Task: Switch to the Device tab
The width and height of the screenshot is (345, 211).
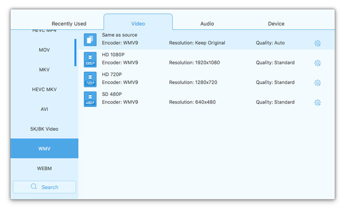Action: click(x=276, y=24)
